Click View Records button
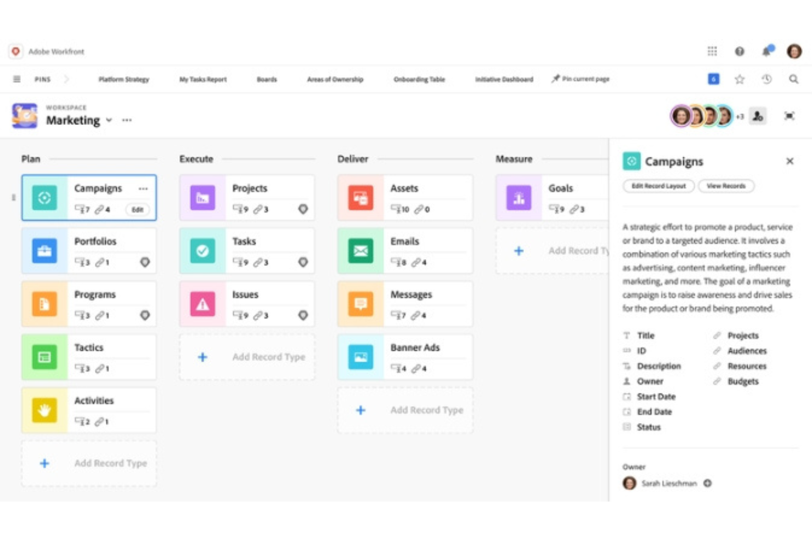The height and width of the screenshot is (541, 812). (726, 186)
